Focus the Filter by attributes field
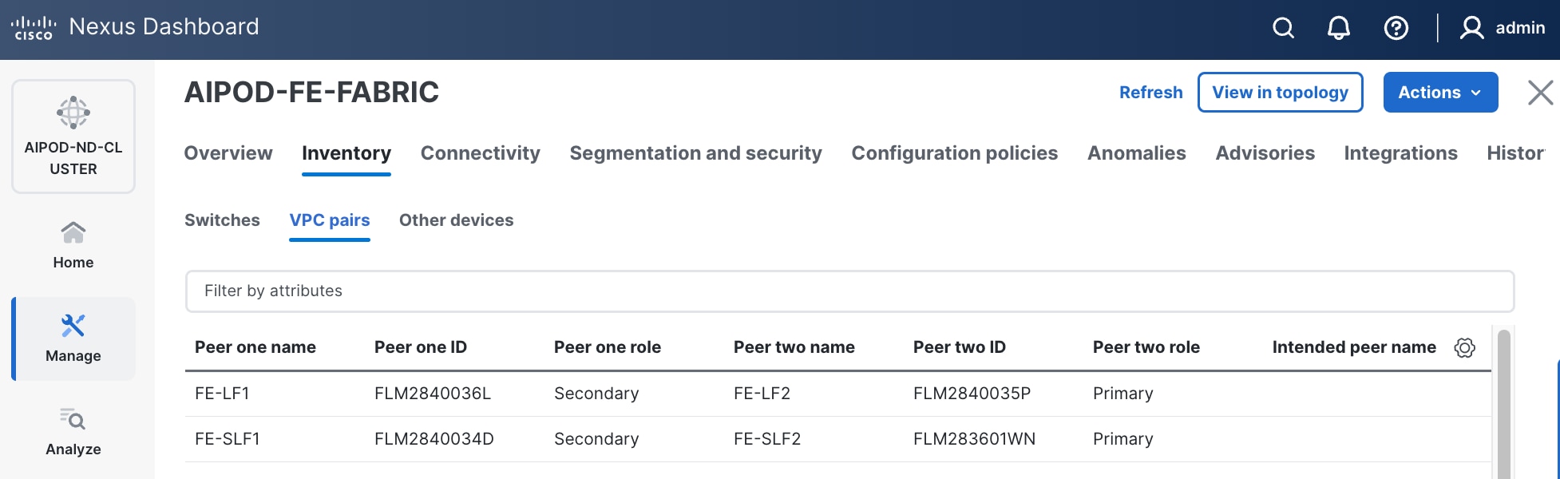 point(849,291)
